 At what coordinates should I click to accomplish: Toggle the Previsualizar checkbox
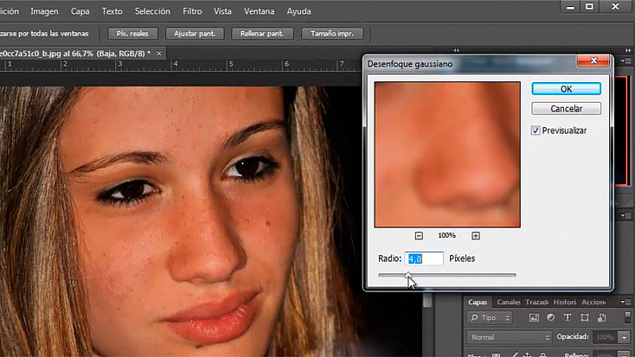[x=536, y=131]
